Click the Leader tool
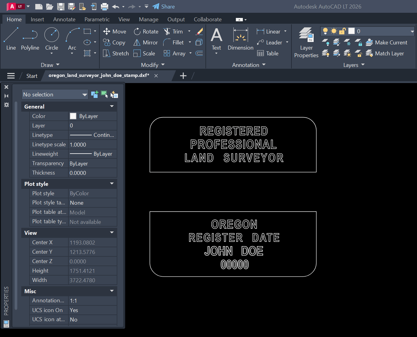The width and height of the screenshot is (417, 337). (270, 43)
